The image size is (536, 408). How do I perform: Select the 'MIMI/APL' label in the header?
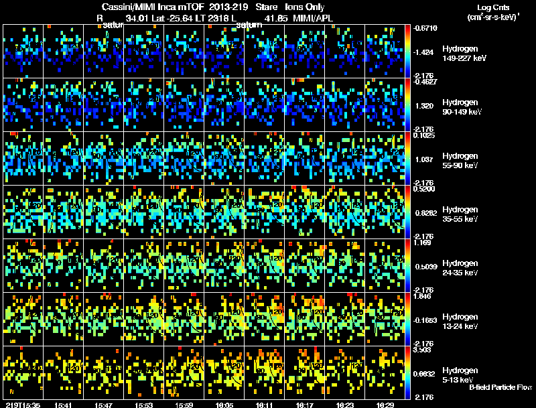point(313,19)
